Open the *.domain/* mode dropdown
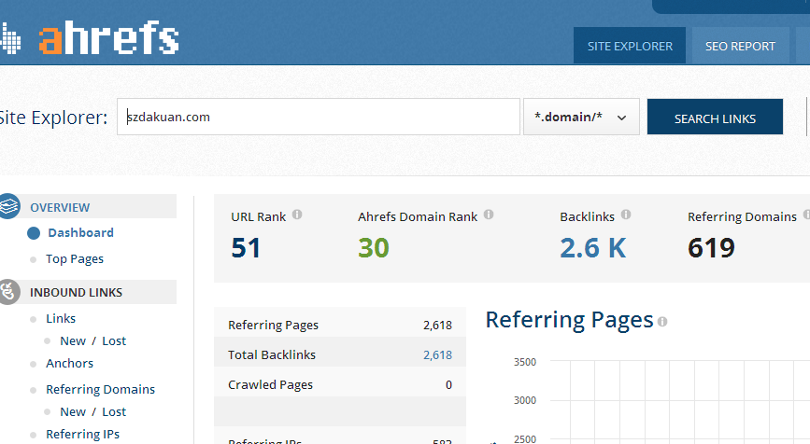The width and height of the screenshot is (810, 444). pos(581,117)
